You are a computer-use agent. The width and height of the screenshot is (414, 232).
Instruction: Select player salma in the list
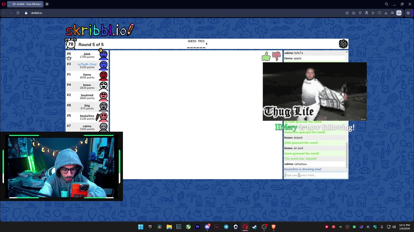click(x=87, y=128)
